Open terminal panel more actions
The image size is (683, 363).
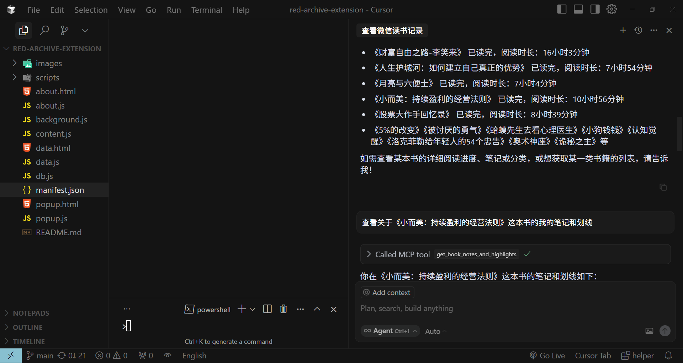[x=300, y=309]
